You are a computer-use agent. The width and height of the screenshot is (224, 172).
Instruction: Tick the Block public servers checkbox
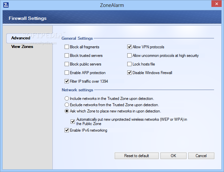tap(67, 64)
